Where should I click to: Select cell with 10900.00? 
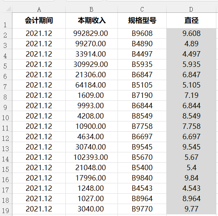(91, 126)
